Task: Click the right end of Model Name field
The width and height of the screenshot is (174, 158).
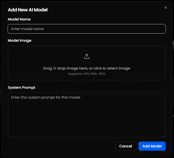Action: [x=160, y=29]
